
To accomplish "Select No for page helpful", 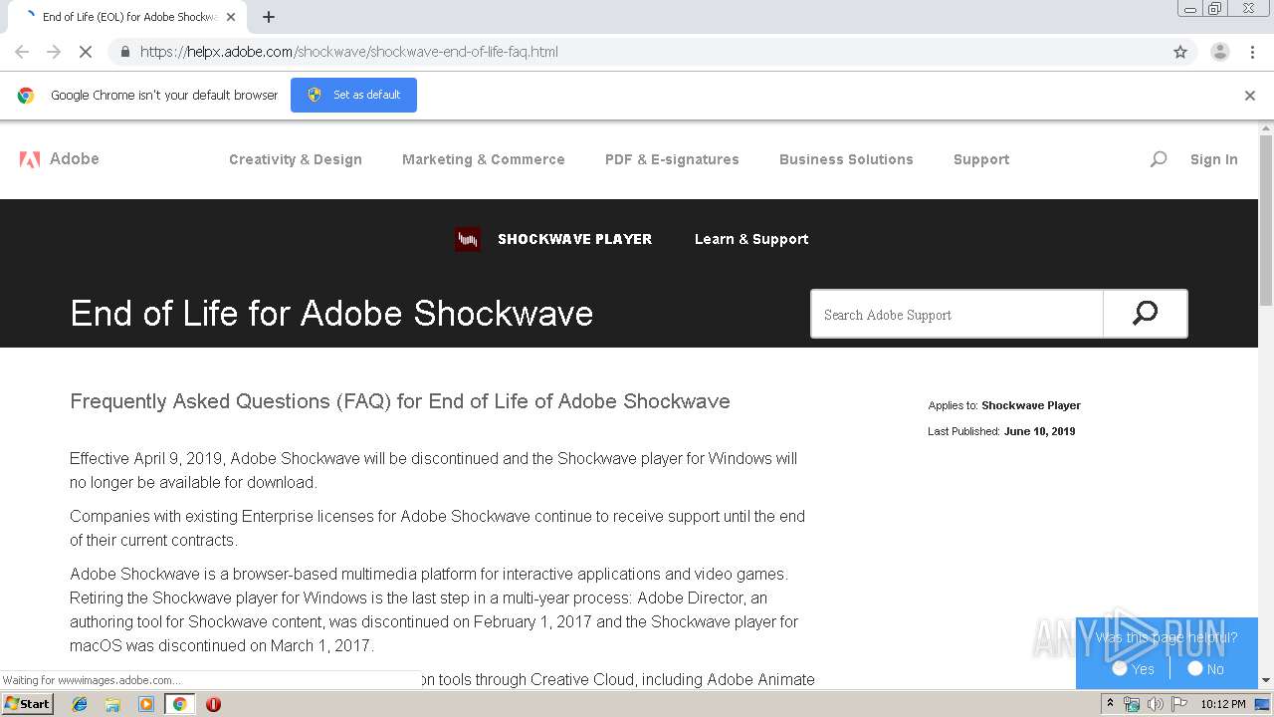I will coord(1195,669).
